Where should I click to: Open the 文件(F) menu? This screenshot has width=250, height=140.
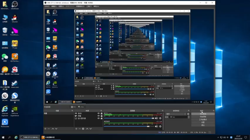point(47,6)
